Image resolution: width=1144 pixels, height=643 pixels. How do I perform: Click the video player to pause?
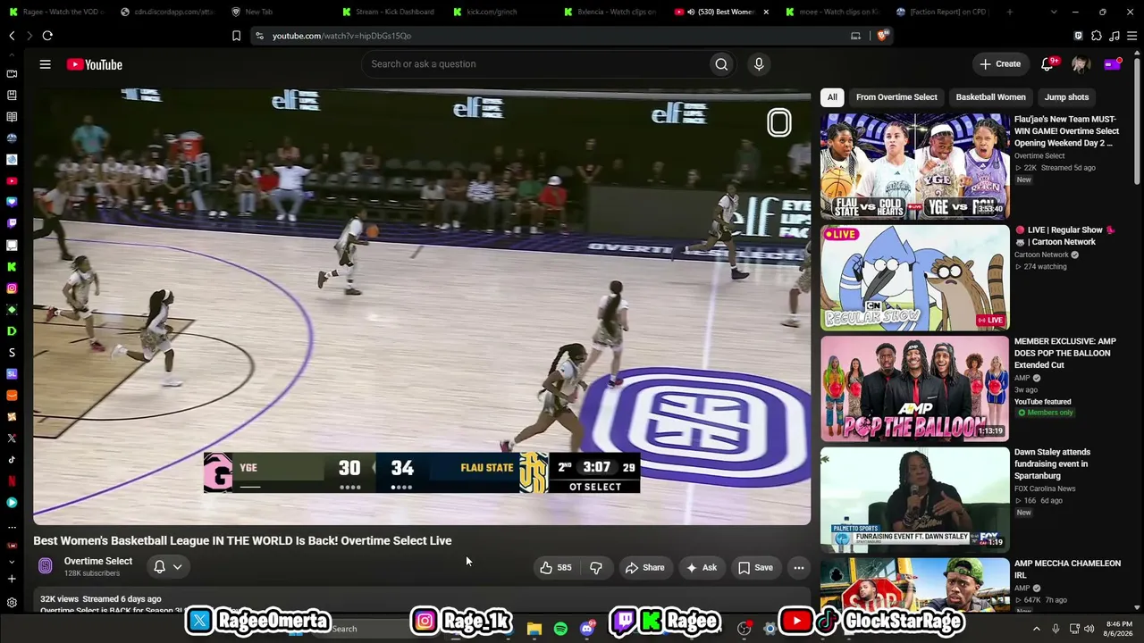pyautogui.click(x=422, y=306)
